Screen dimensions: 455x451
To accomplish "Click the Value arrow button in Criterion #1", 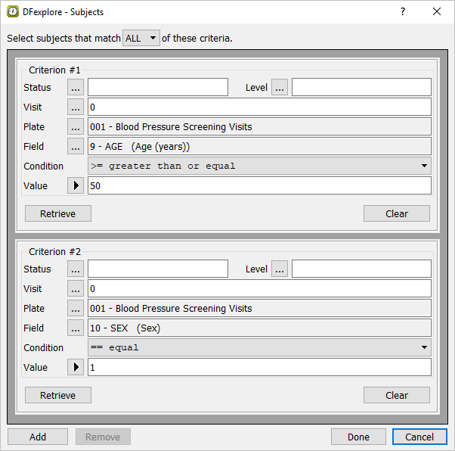I will 76,186.
